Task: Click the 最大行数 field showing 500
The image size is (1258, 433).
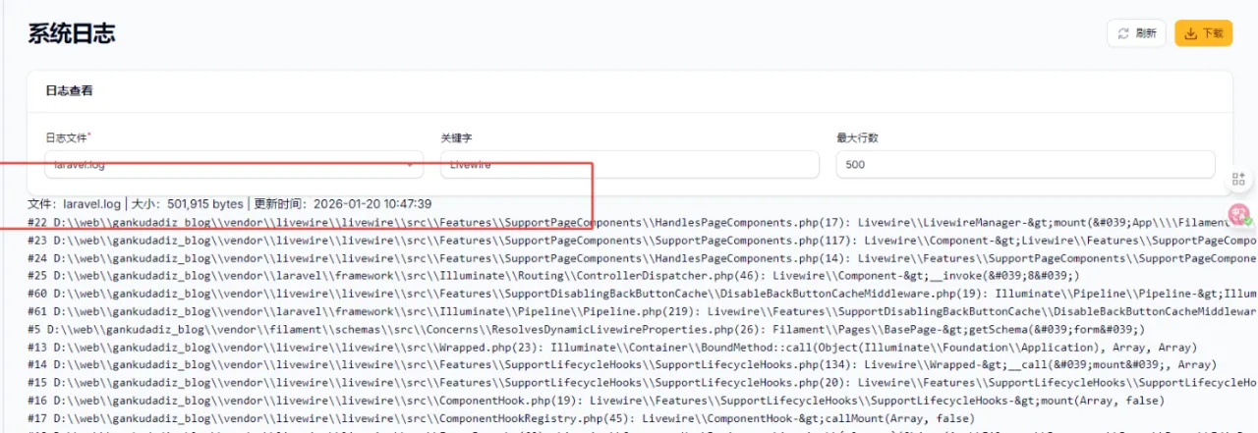Action: click(x=1024, y=165)
